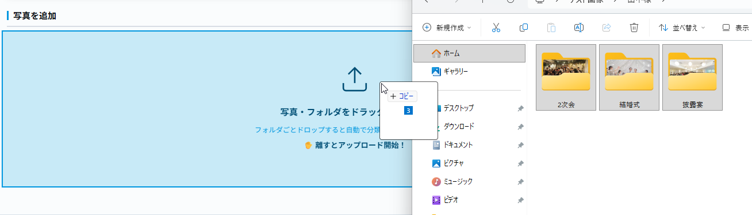The width and height of the screenshot is (752, 215).
Task: Click the Share icon in toolbar
Action: coord(607,28)
